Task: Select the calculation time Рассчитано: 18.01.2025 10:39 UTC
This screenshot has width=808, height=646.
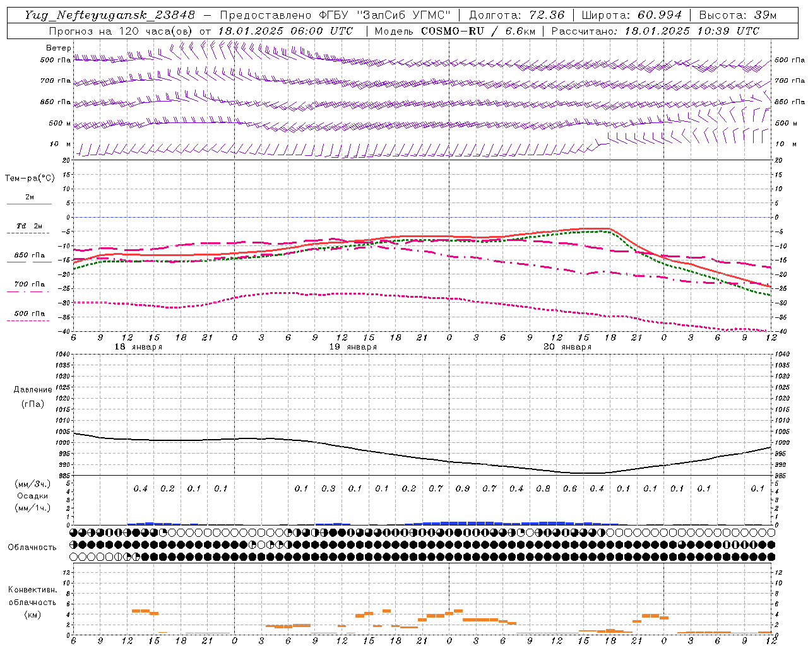Action: (655, 31)
